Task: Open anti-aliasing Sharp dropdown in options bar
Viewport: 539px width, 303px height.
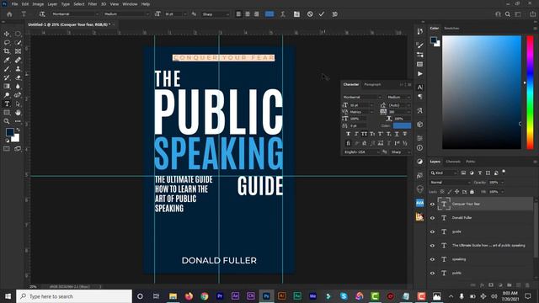Action: 216,14
